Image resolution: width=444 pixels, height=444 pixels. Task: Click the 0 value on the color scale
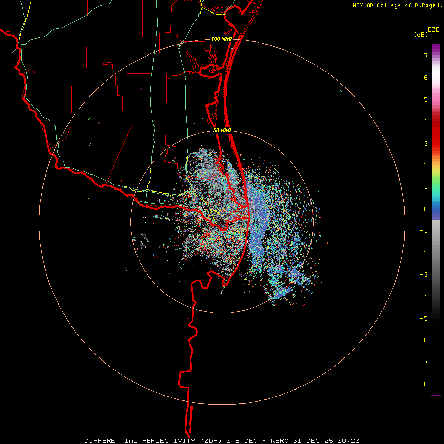click(426, 209)
